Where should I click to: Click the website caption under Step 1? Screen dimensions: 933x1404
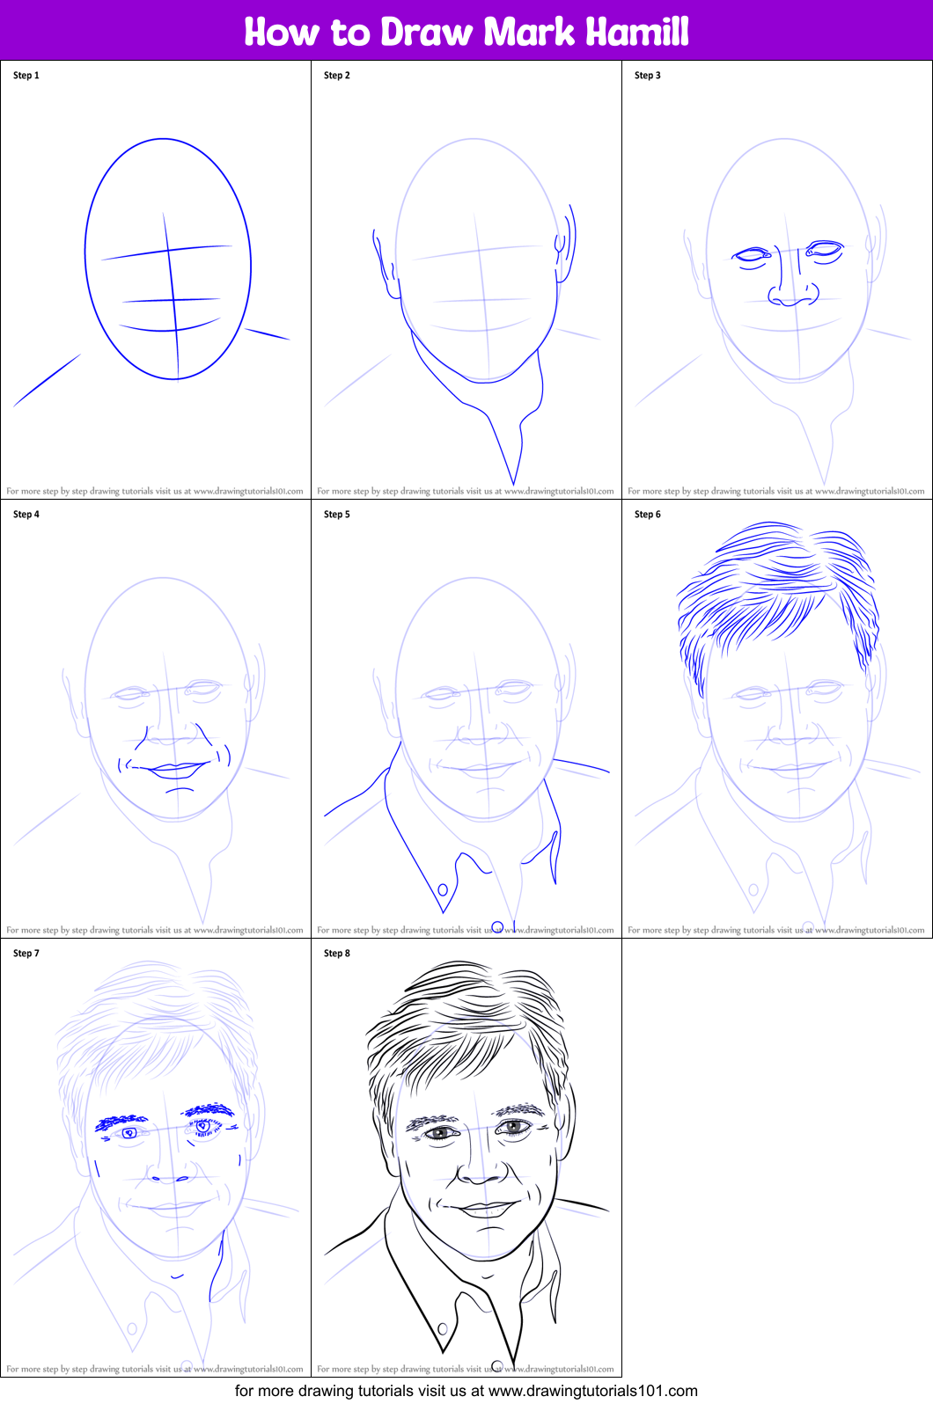[x=155, y=492]
